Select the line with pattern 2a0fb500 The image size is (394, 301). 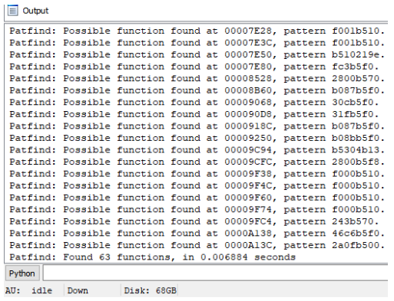(197, 245)
